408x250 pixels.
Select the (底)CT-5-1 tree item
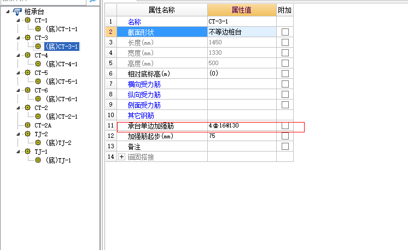pos(61,82)
